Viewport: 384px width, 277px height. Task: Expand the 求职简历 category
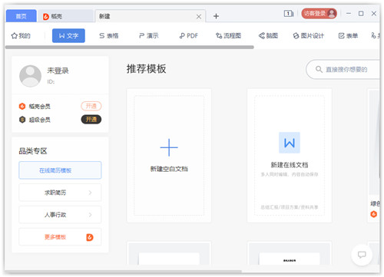click(x=60, y=193)
